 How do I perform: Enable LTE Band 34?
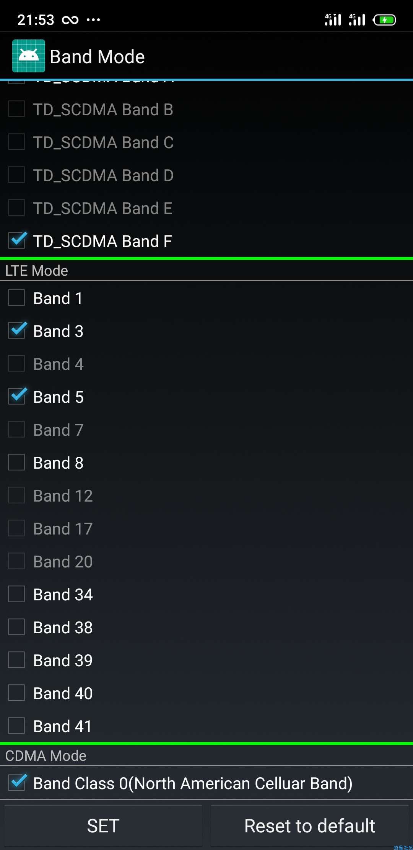tap(17, 594)
